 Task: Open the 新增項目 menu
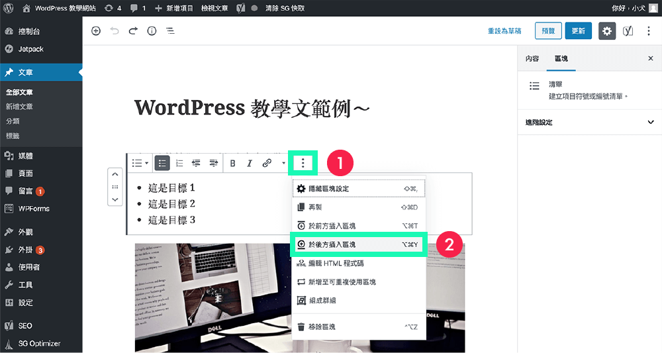(x=174, y=8)
